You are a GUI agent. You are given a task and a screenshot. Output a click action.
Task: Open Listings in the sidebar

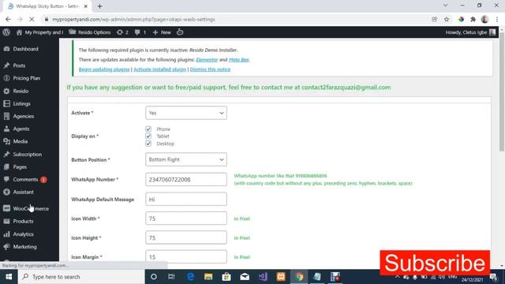click(21, 103)
